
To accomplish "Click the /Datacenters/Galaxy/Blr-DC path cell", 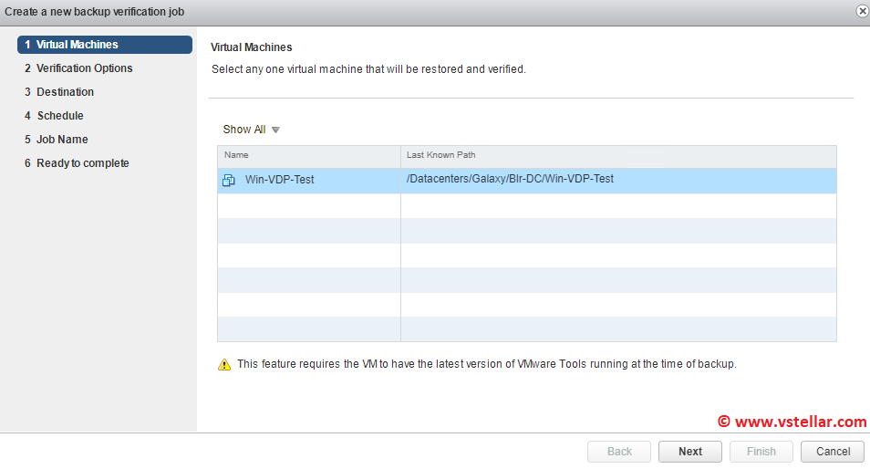I will pos(510,179).
